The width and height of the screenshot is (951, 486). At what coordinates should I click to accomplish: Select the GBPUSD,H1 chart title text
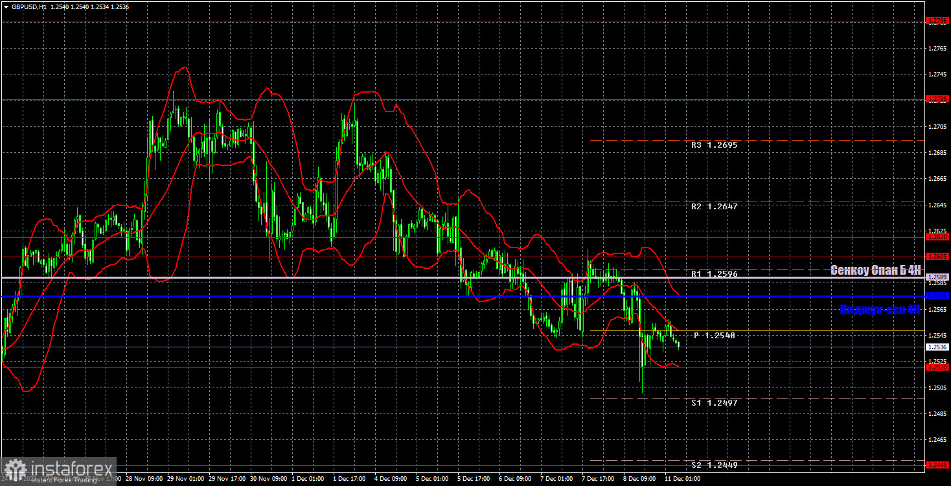(x=28, y=6)
